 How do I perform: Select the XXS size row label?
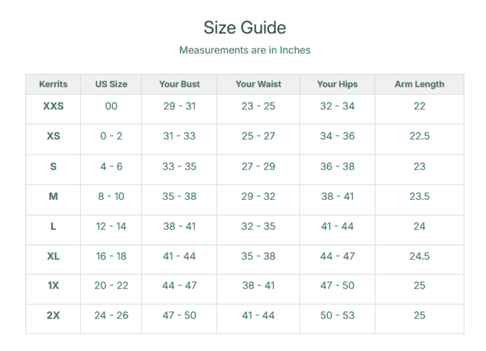tap(53, 106)
